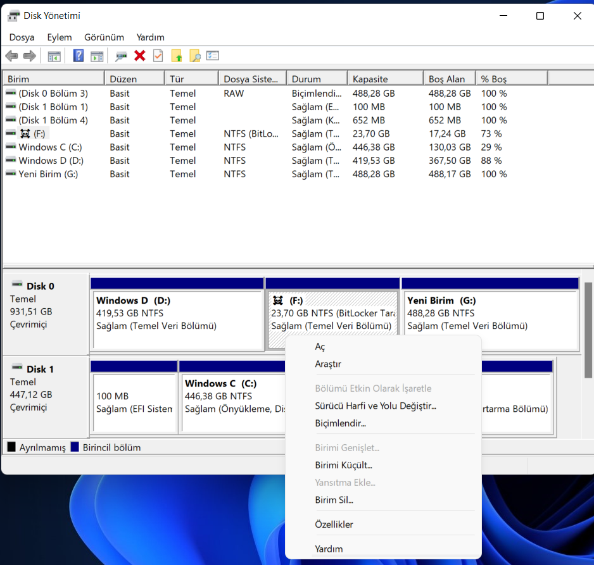Click the back arrow in the toolbar
The height and width of the screenshot is (565, 594).
click(x=11, y=56)
